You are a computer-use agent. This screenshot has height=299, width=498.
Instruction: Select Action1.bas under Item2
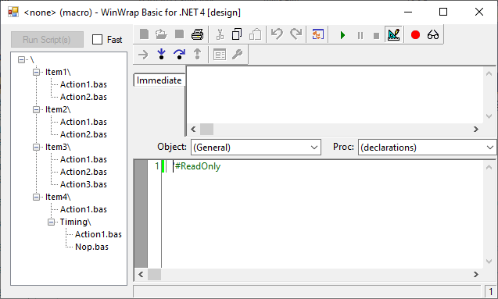pos(84,122)
